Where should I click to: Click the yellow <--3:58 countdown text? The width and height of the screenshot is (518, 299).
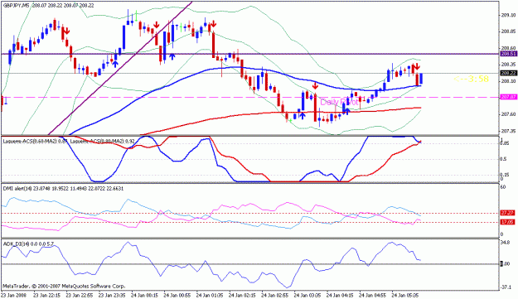click(472, 79)
